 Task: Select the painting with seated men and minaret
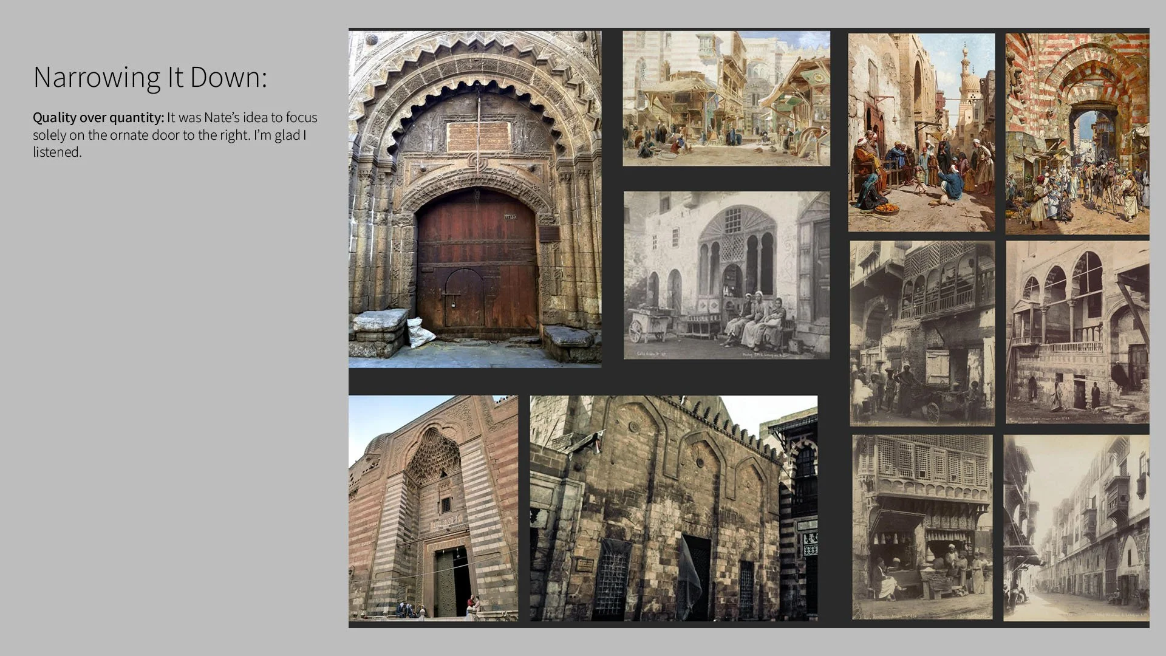coord(921,132)
